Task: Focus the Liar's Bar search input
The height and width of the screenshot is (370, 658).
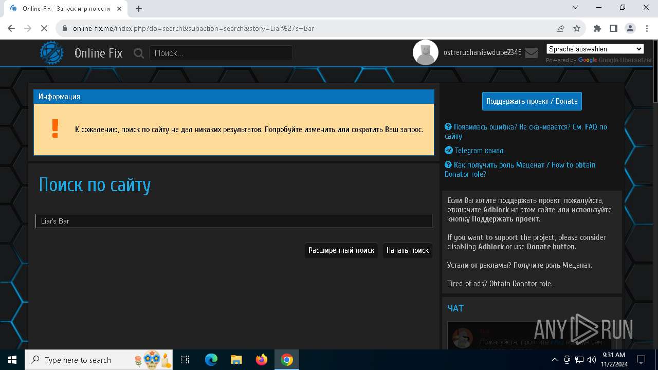Action: click(234, 221)
